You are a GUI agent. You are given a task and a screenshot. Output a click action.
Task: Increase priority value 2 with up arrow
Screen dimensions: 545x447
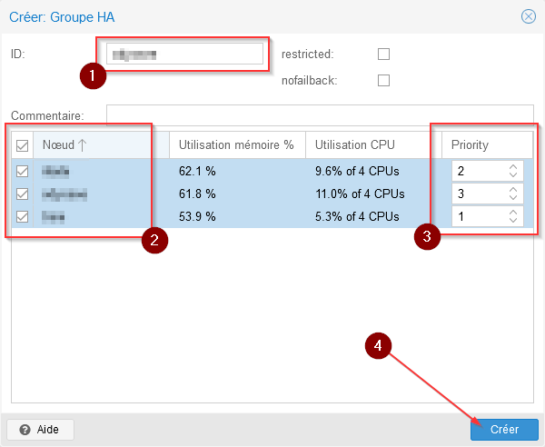(x=513, y=166)
